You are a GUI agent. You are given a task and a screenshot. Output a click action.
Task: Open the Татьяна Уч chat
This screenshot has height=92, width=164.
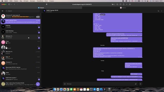20,63
